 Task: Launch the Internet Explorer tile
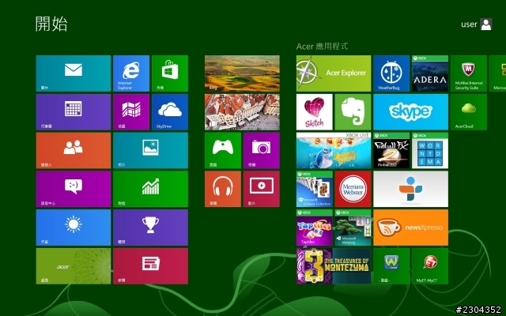(x=131, y=73)
